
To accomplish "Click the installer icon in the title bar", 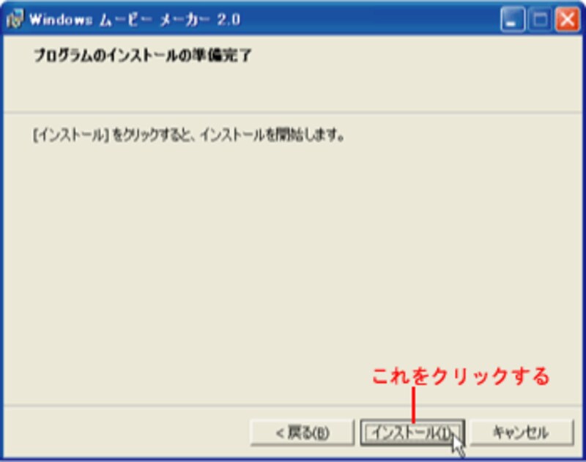I will coord(15,19).
